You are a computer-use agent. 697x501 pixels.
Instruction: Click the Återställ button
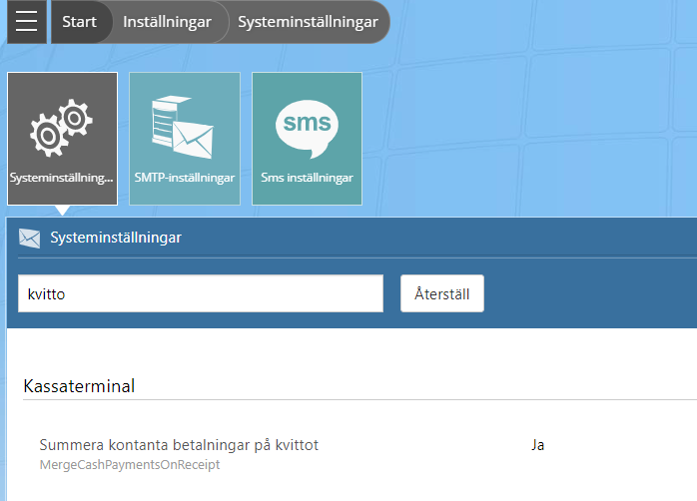coord(441,293)
